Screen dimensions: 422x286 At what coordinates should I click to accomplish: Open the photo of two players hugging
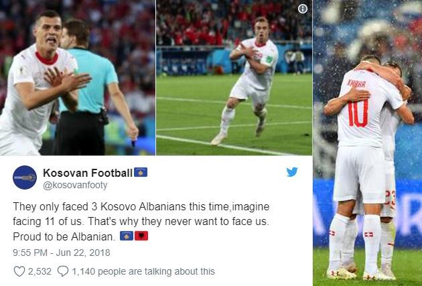[x=368, y=143]
